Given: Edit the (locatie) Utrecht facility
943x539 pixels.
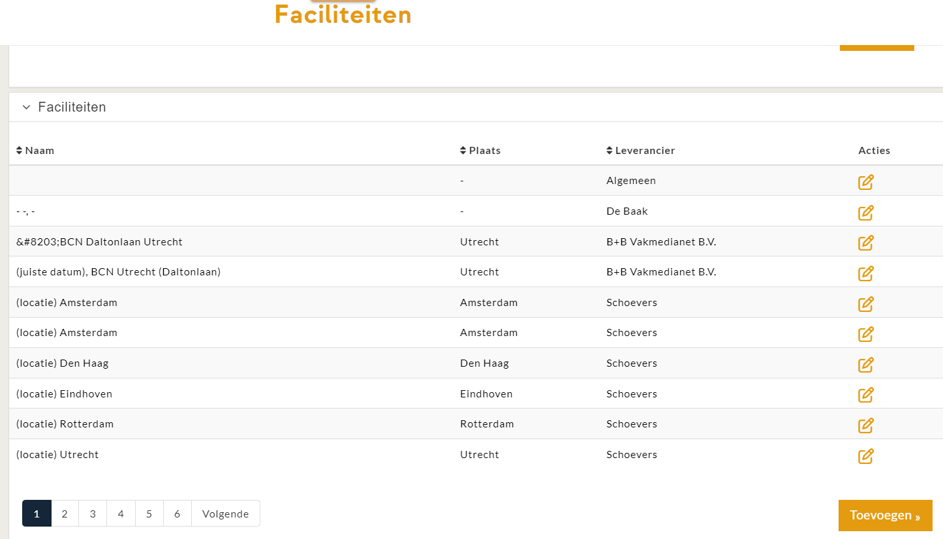Looking at the screenshot, I should pos(865,455).
